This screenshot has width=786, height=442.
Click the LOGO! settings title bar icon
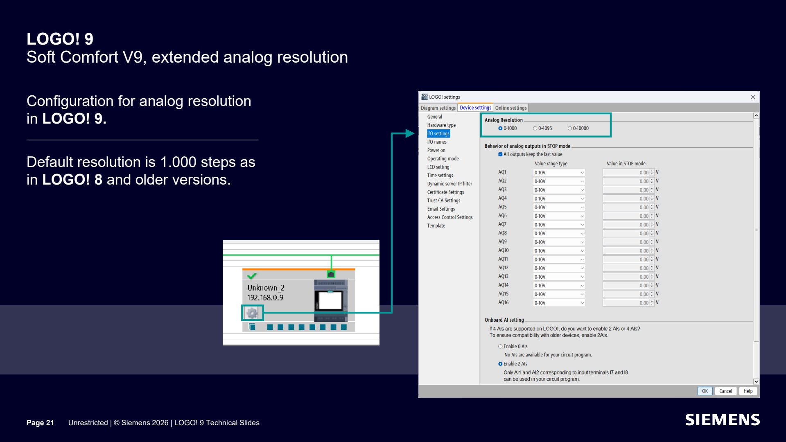tap(425, 97)
